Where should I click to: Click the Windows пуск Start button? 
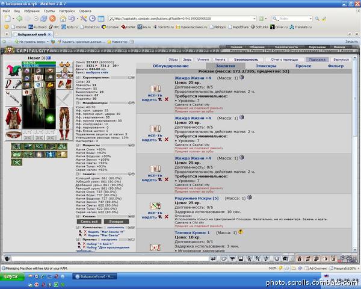pos(12,277)
